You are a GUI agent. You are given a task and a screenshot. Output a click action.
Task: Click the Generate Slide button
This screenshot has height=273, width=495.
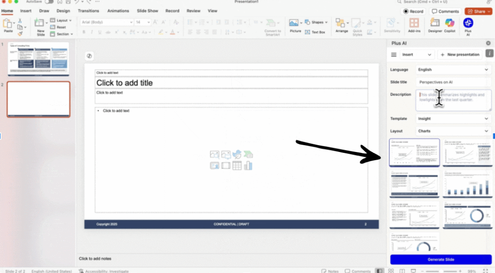click(x=441, y=259)
